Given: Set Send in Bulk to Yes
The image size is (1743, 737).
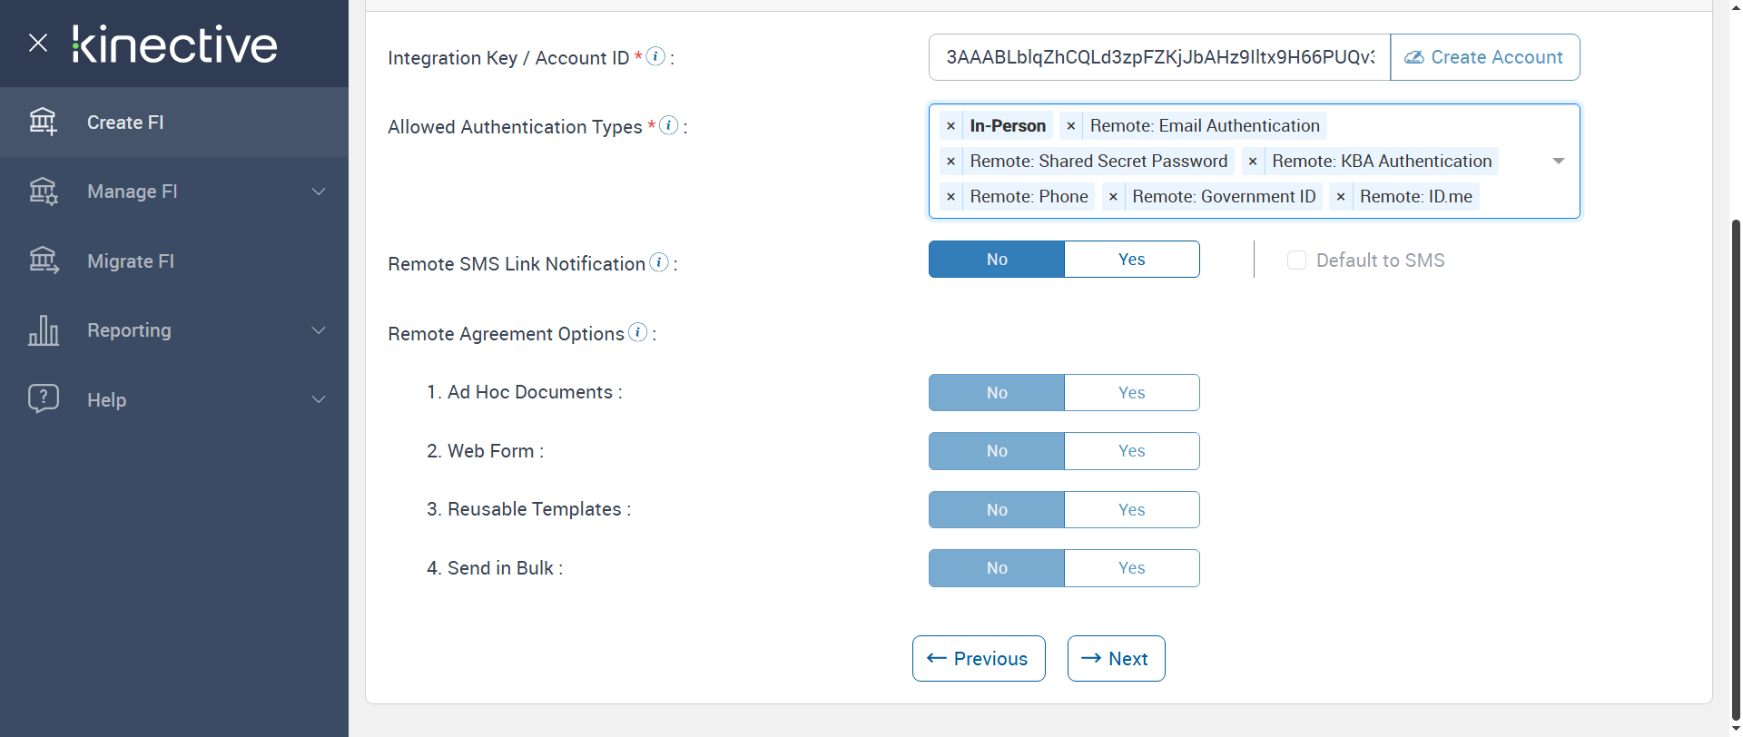Looking at the screenshot, I should coord(1131,568).
